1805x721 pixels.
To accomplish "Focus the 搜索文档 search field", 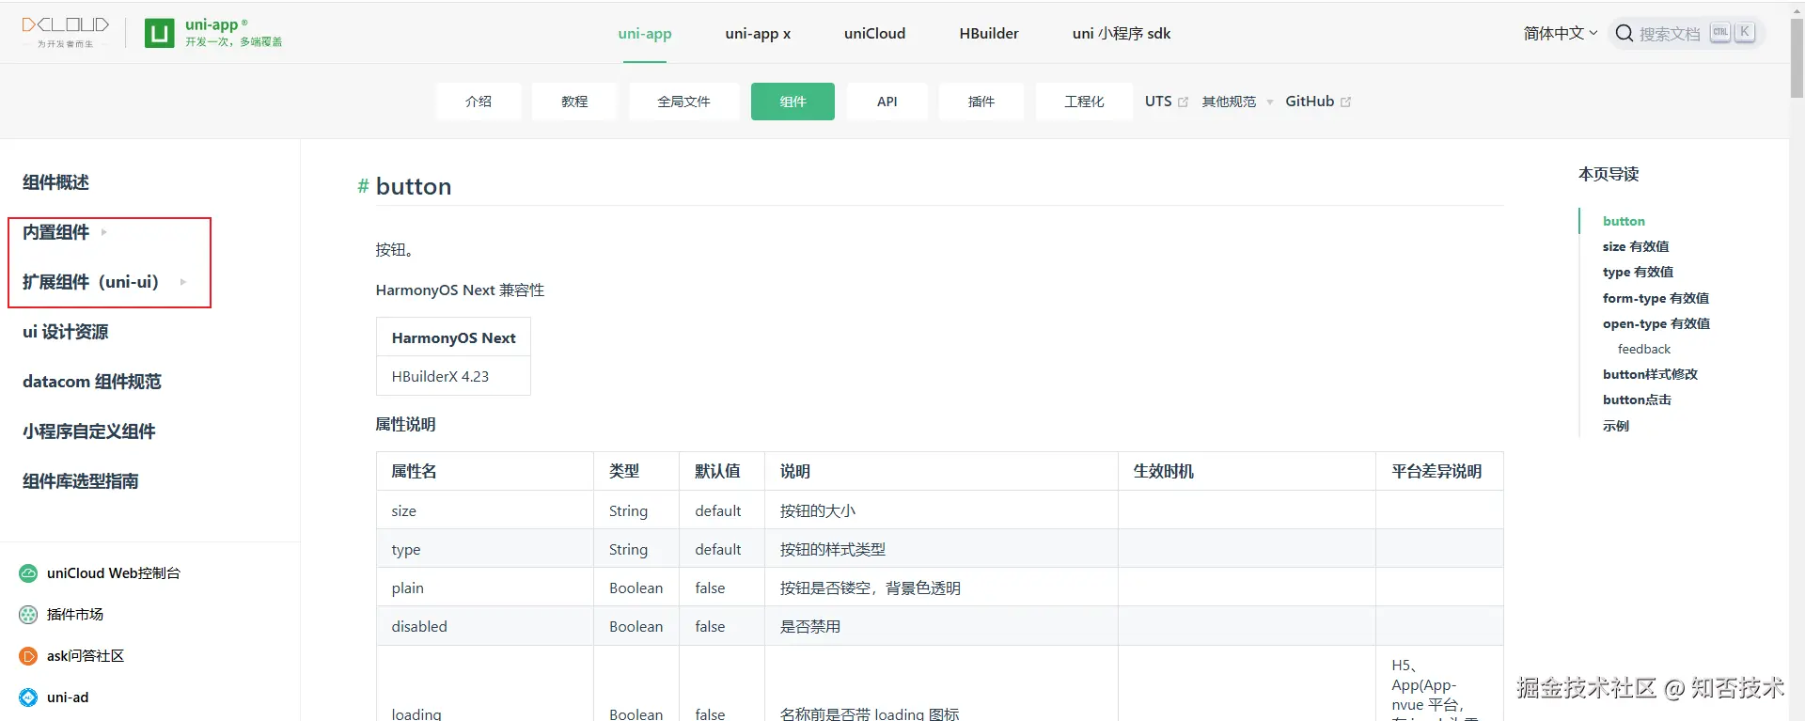I will (1687, 33).
